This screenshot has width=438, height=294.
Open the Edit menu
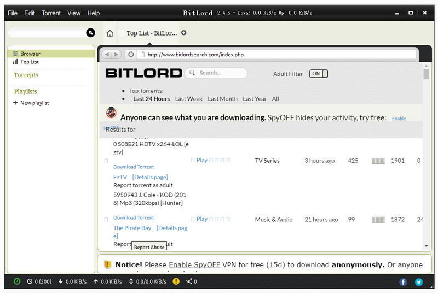(x=30, y=13)
